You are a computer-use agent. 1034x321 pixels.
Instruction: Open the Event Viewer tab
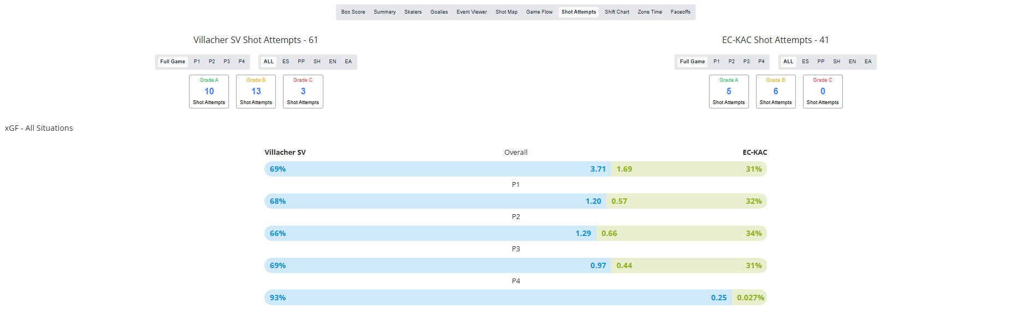471,12
